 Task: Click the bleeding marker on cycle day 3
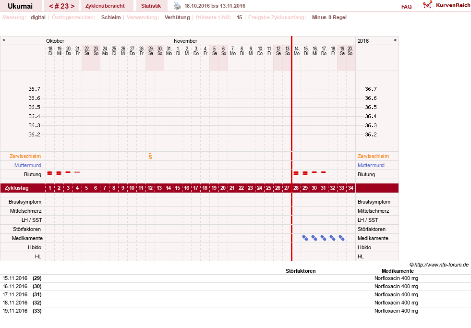68,172
